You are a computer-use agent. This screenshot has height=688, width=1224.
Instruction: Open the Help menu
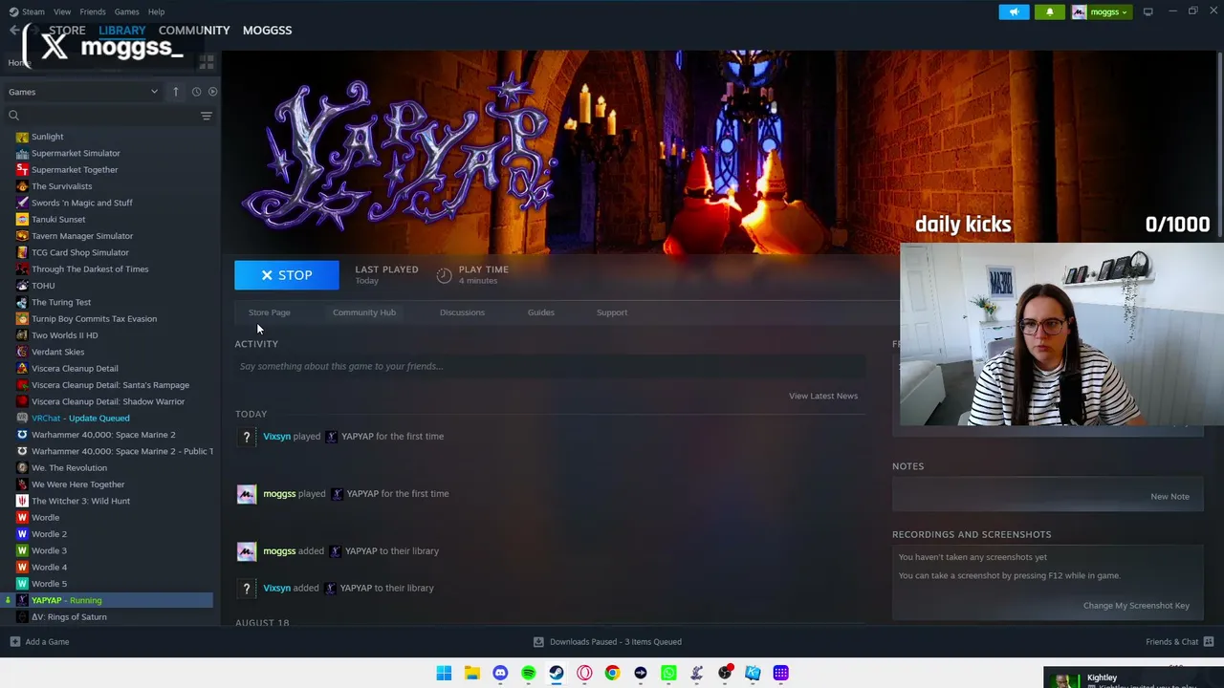(156, 11)
